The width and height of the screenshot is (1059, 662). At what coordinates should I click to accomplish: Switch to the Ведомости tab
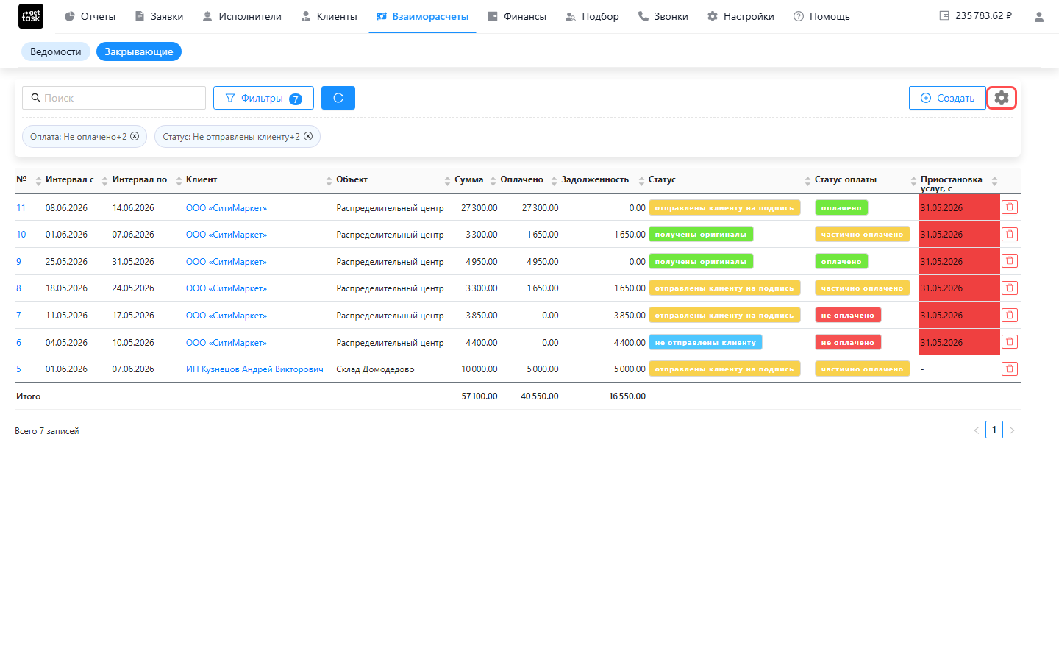tap(56, 51)
